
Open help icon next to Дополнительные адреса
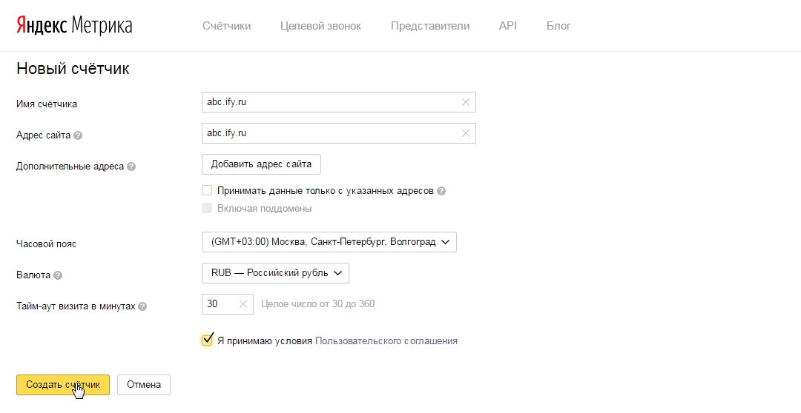tap(131, 167)
